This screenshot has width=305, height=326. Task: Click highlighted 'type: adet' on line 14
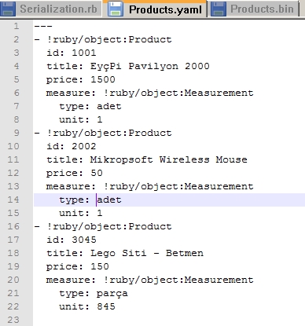tap(90, 200)
